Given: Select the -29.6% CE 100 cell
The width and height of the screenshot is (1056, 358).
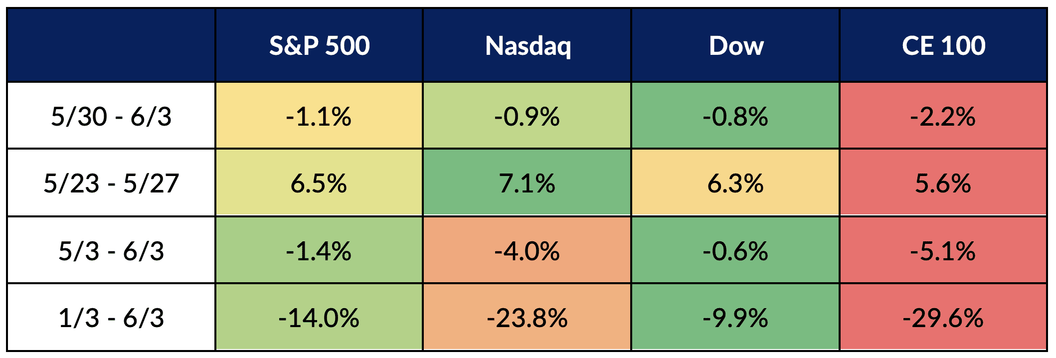Looking at the screenshot, I should (943, 318).
